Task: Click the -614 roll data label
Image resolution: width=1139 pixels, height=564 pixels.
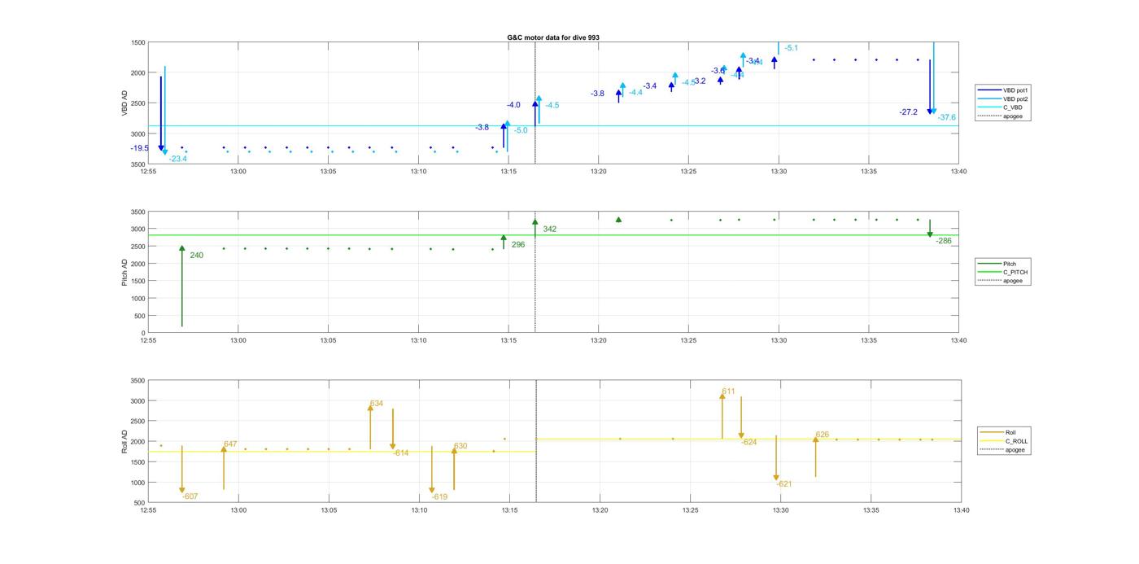Action: coord(400,453)
